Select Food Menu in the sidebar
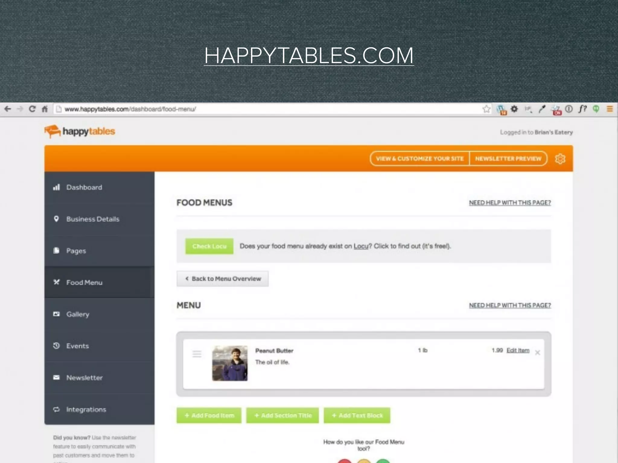Screen dimensions: 618x463 click(x=99, y=282)
